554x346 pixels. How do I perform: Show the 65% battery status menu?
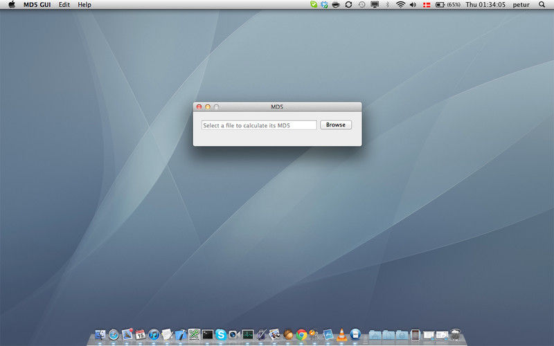coord(448,5)
